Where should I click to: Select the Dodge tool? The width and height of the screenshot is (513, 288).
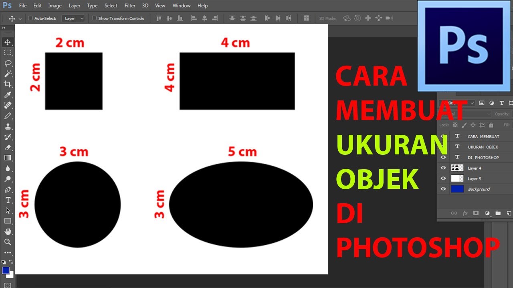(x=8, y=179)
